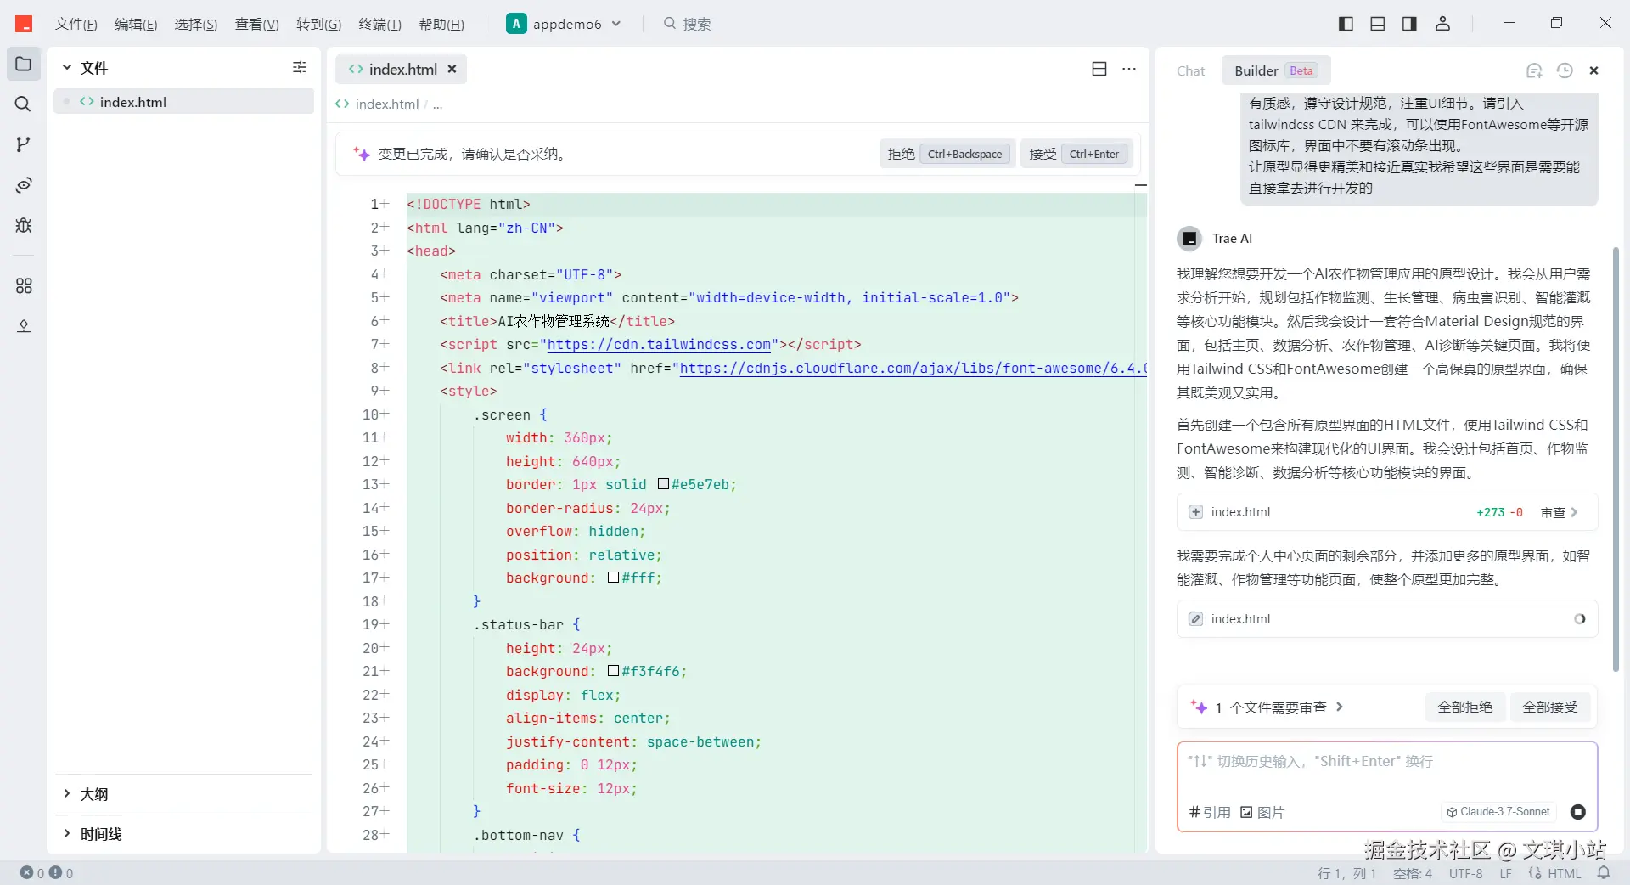This screenshot has width=1630, height=885.
Task: Open the 终端(T) menu
Action: (379, 25)
